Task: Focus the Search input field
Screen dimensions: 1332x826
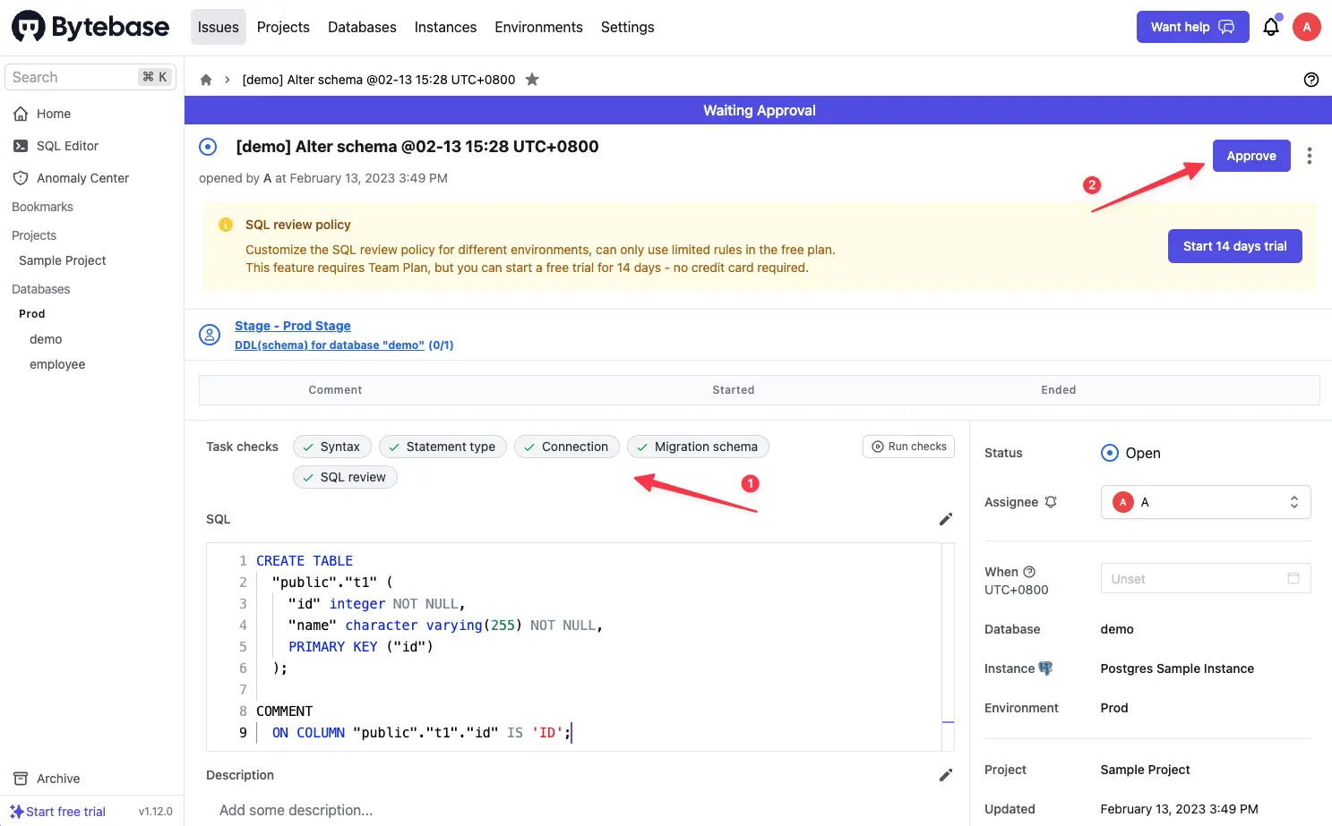Action: (x=90, y=77)
